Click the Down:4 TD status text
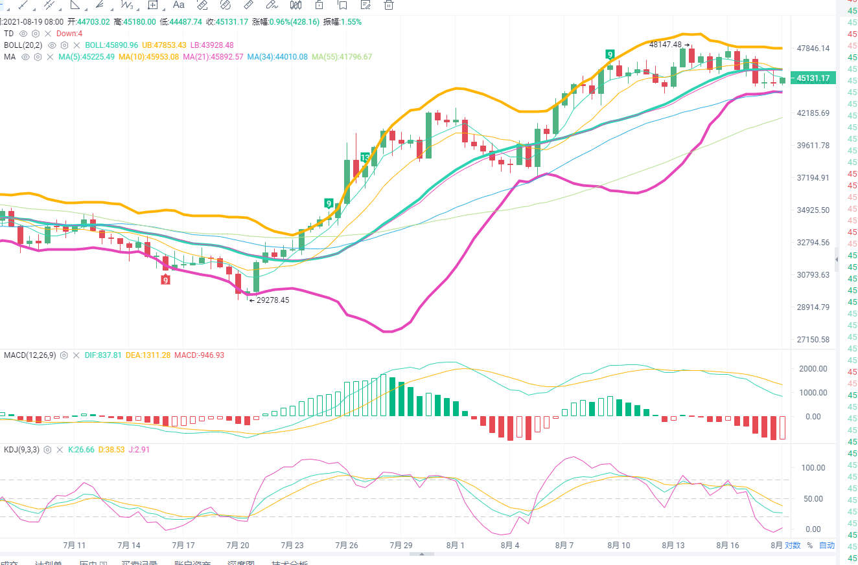The image size is (858, 565). (x=69, y=34)
